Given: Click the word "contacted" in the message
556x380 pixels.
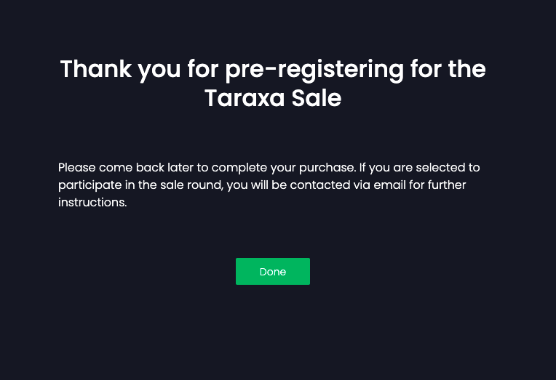Looking at the screenshot, I should pos(318,185).
